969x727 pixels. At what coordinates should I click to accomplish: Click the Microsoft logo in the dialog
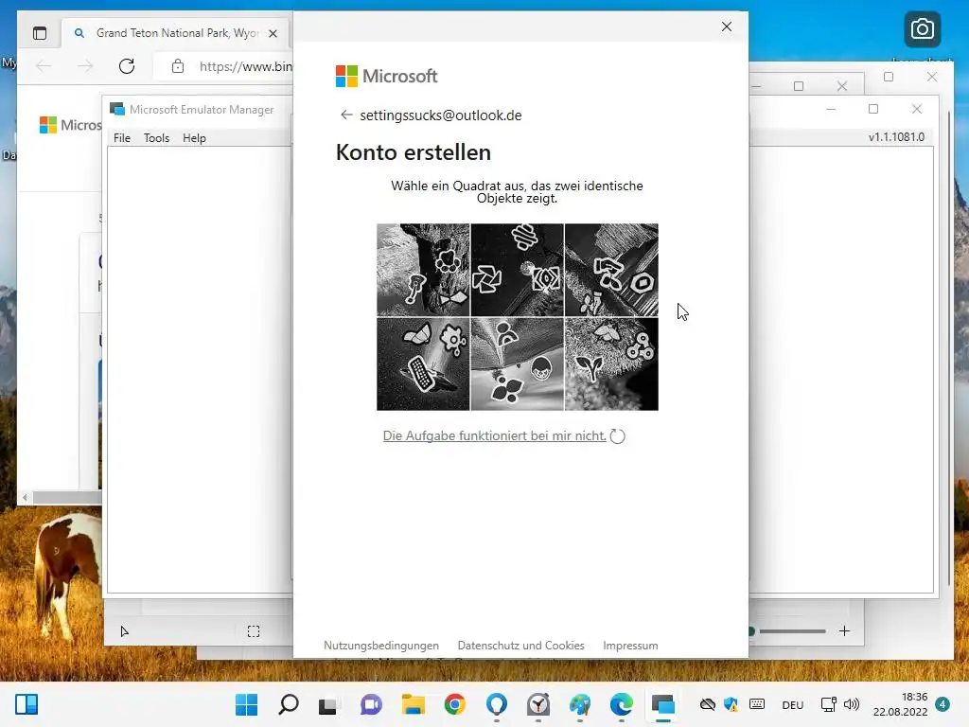386,76
